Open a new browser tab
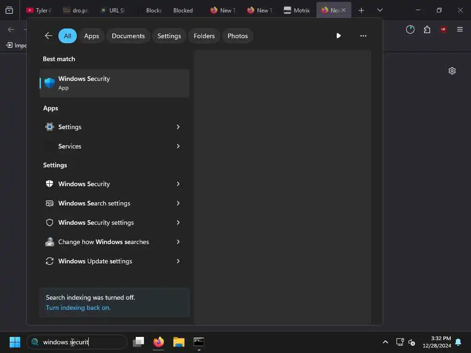 (x=362, y=11)
